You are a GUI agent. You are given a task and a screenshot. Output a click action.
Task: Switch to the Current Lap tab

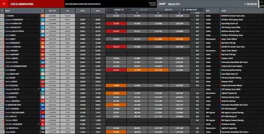119,10
